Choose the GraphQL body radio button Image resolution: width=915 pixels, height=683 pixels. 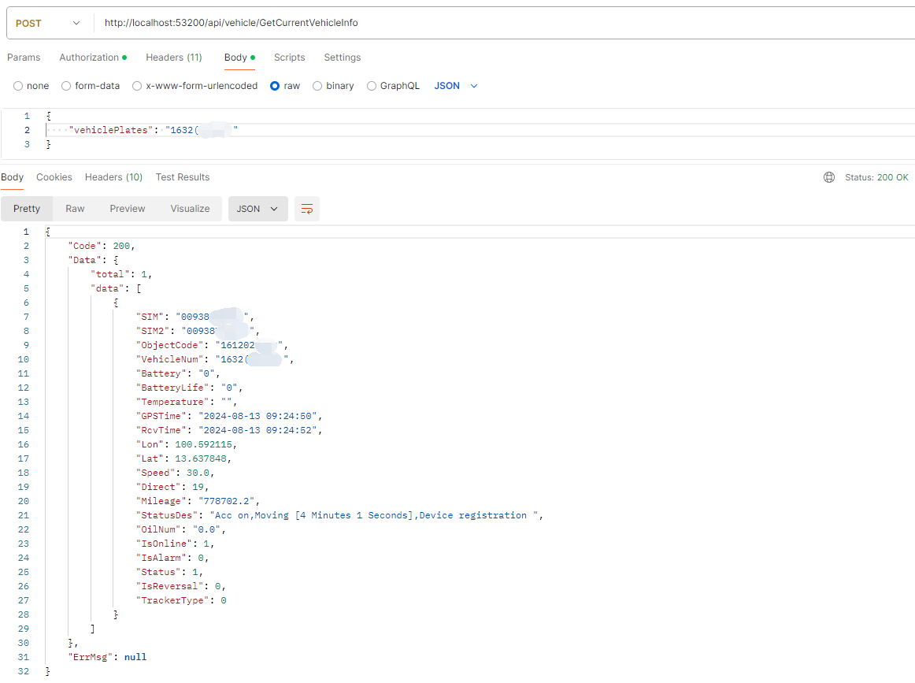[x=372, y=86]
